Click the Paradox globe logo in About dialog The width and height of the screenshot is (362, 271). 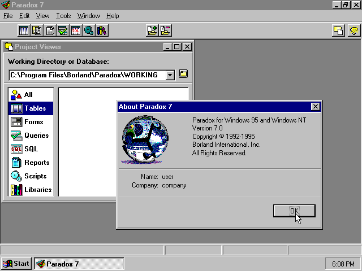point(145,139)
